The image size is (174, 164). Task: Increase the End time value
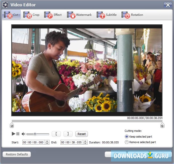point(85,141)
